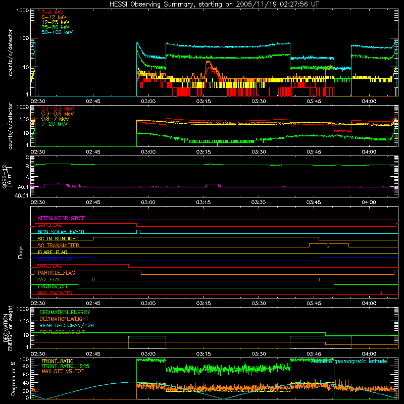The image size is (404, 404).
Task: Select the 12-25 keV legend label
Action: pyautogui.click(x=56, y=22)
